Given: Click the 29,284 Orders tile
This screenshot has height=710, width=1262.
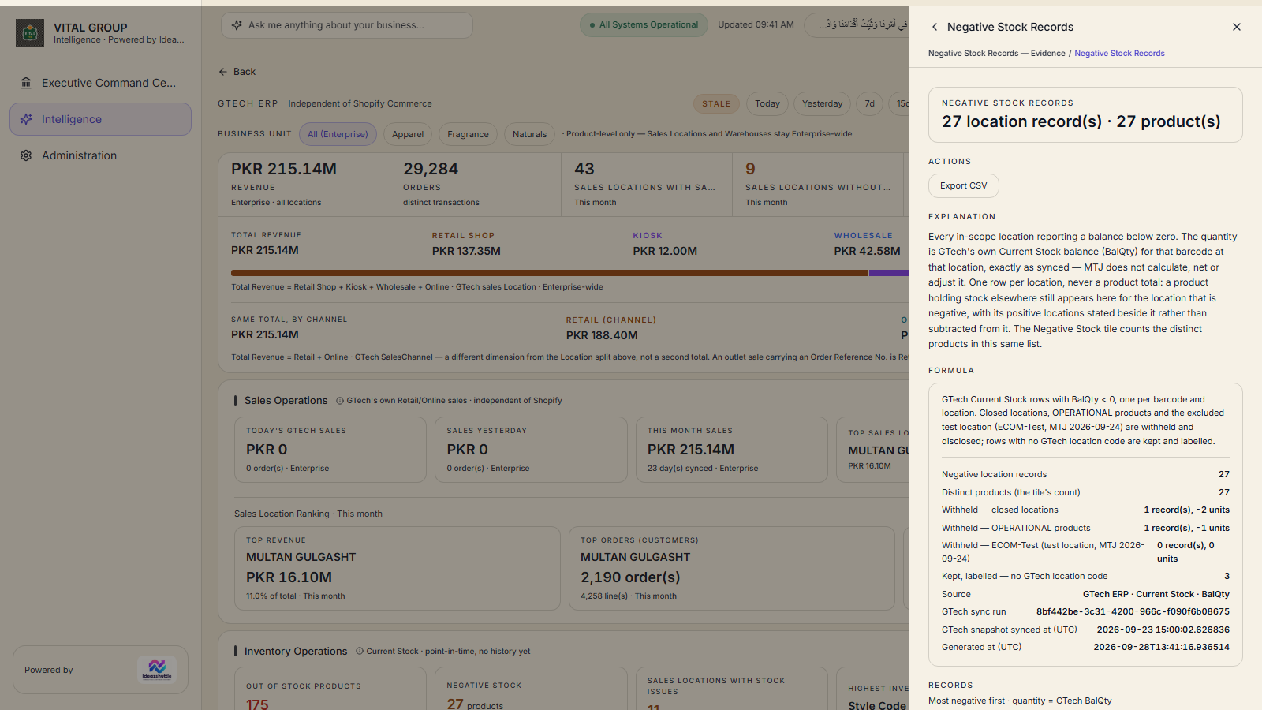Looking at the screenshot, I should 476,185.
